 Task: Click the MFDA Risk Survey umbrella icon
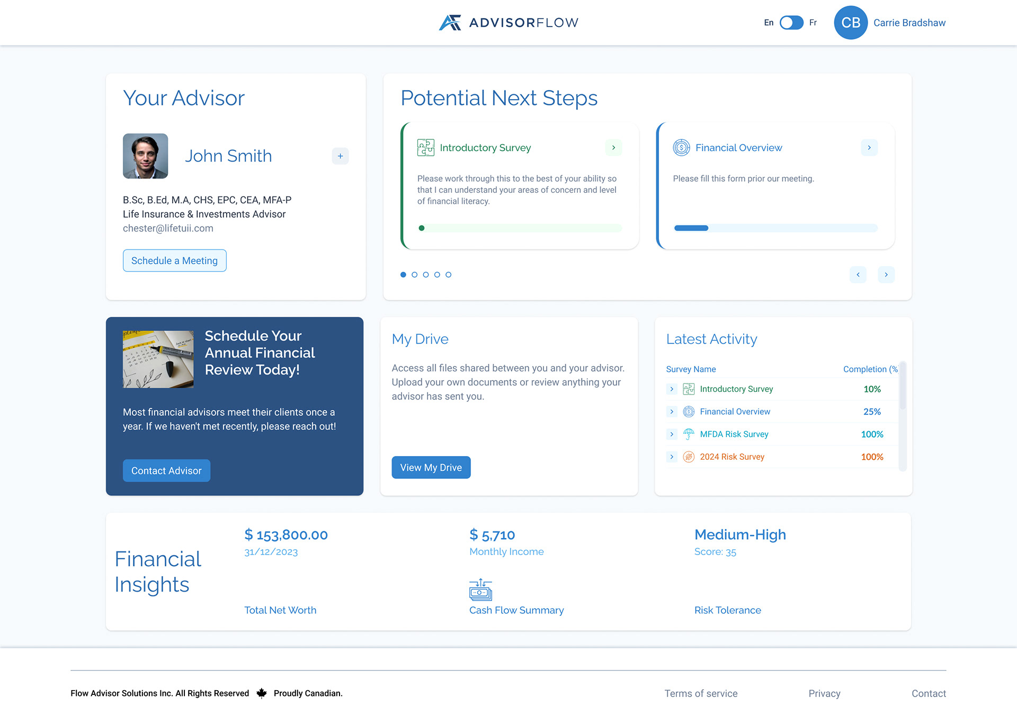tap(689, 434)
